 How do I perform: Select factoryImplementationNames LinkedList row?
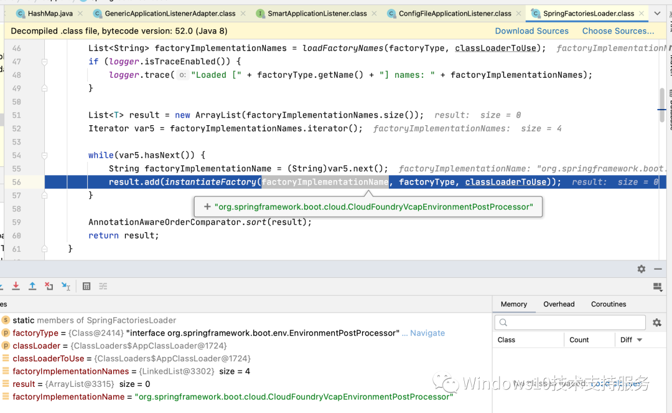tap(246, 371)
